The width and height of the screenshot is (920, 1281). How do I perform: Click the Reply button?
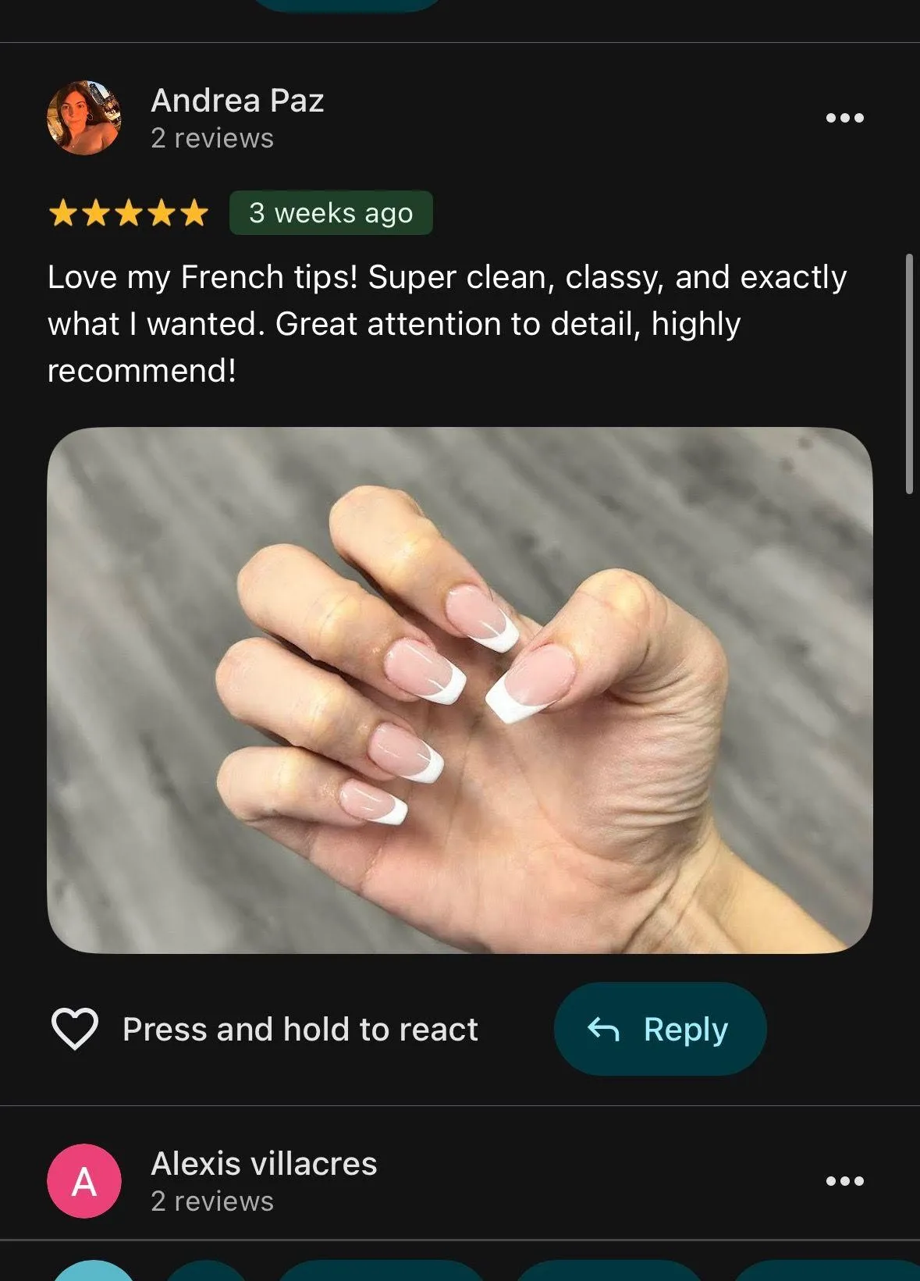pyautogui.click(x=660, y=1029)
